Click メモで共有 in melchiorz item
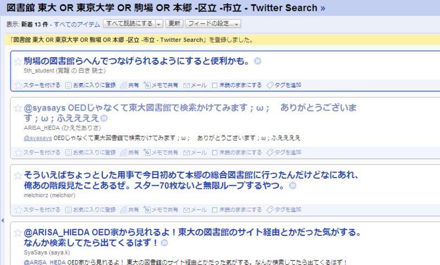Viewport: 440px width, 265px height. [161, 210]
